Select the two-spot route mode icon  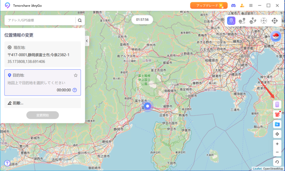click(x=242, y=21)
